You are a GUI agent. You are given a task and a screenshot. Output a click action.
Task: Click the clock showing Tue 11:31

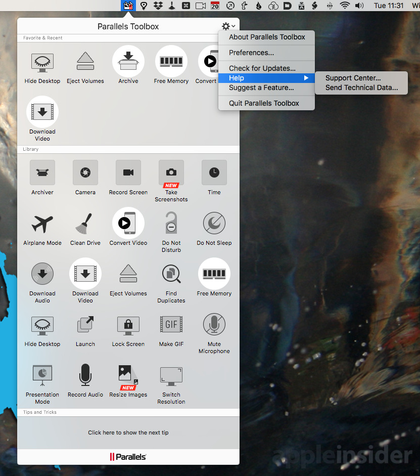tap(389, 6)
